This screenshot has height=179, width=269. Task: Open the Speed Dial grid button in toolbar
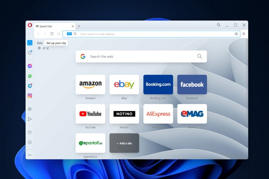coord(59,34)
